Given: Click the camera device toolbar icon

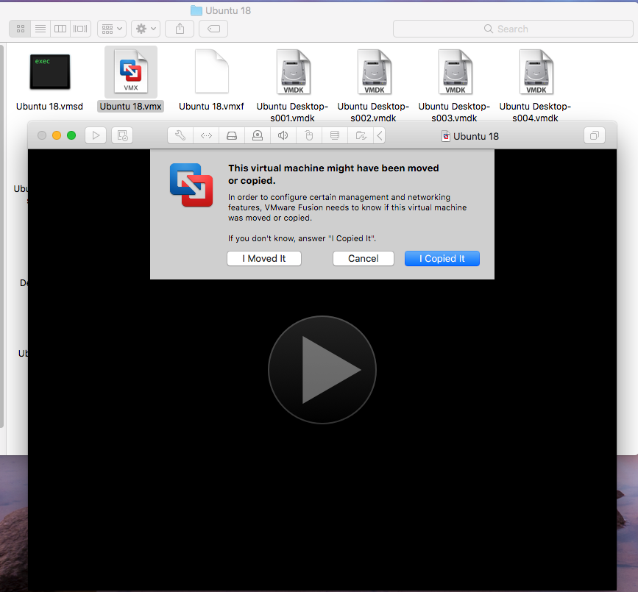Looking at the screenshot, I should pyautogui.click(x=258, y=135).
